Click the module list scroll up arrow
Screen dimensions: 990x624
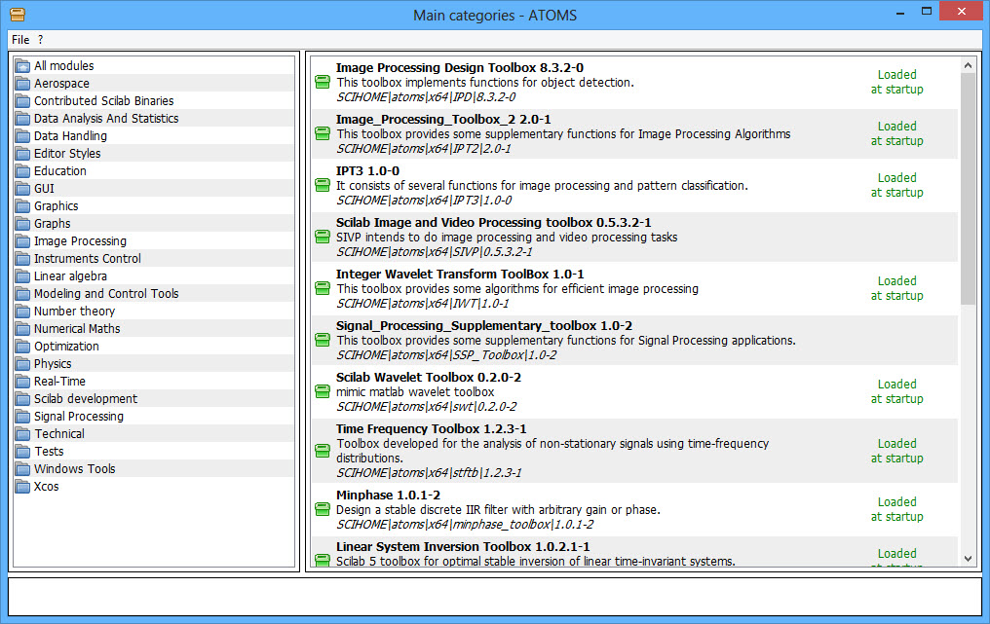(968, 65)
